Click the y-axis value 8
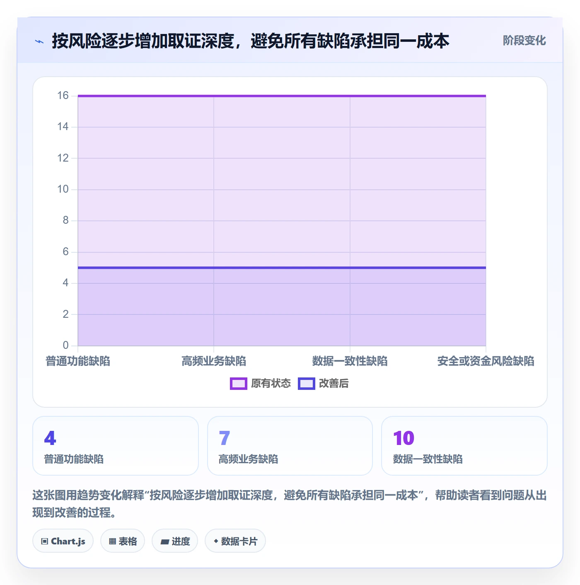 coord(66,220)
